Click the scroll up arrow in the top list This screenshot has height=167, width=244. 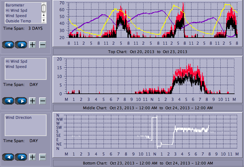pos(44,15)
